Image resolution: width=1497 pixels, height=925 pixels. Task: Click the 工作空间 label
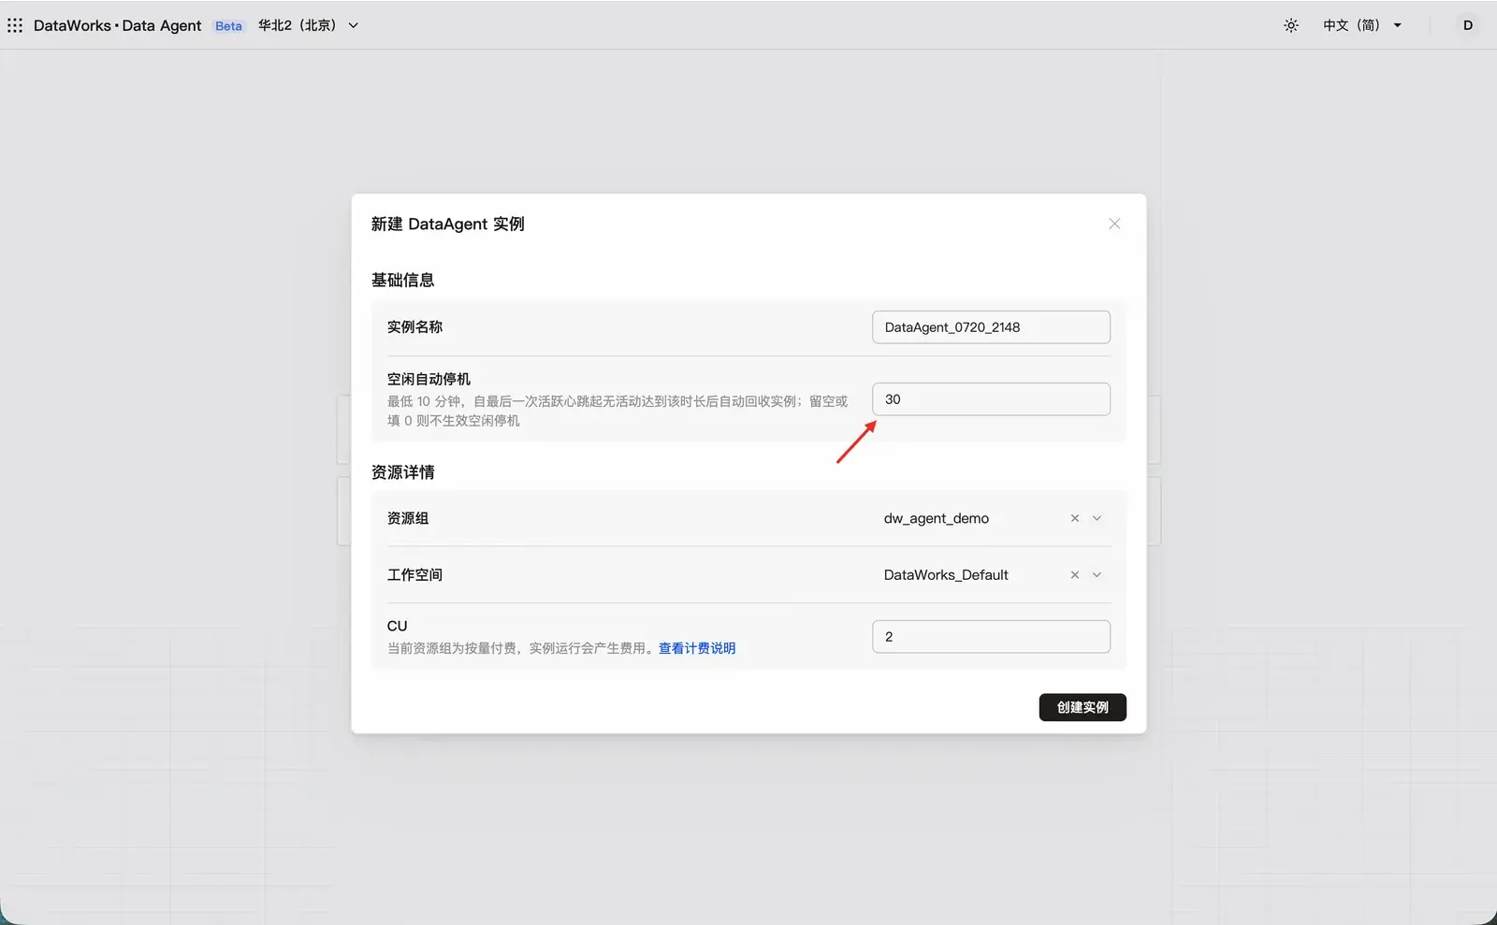tap(414, 575)
